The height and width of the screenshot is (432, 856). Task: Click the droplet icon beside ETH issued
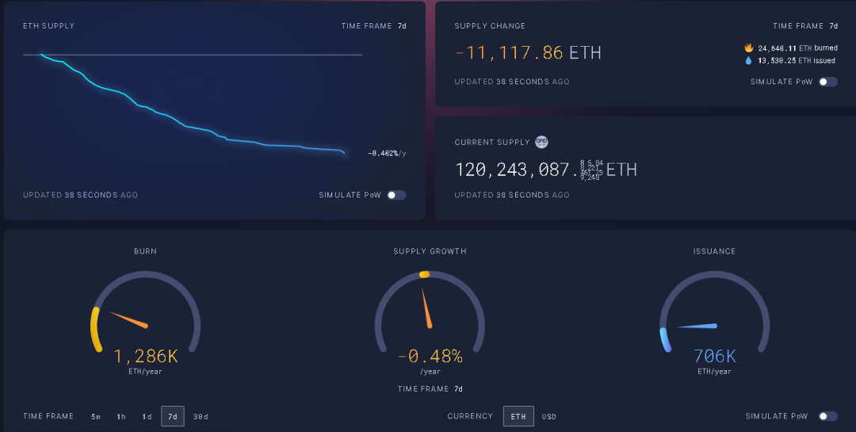pyautogui.click(x=748, y=60)
